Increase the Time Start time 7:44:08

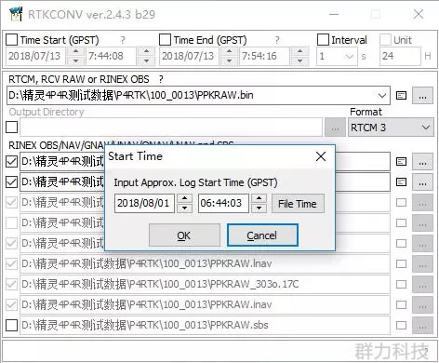(147, 51)
